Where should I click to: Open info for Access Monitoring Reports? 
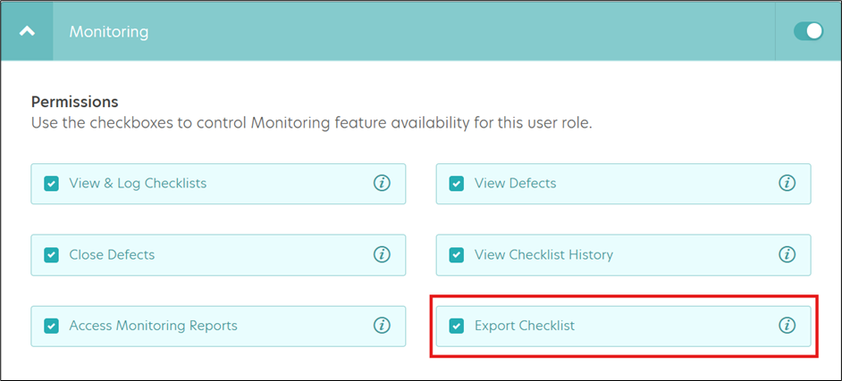point(382,326)
